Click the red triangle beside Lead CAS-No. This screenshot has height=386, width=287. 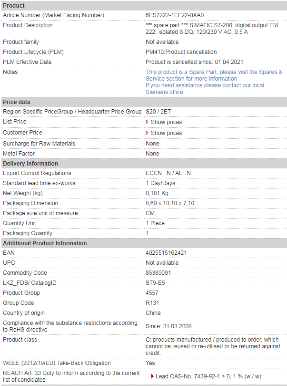pos(152,376)
